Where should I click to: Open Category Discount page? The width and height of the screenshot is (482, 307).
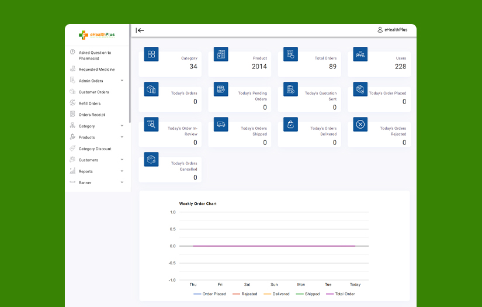point(95,149)
